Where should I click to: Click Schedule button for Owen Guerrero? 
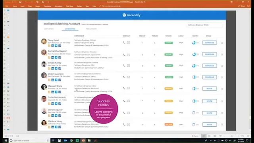tap(210, 77)
